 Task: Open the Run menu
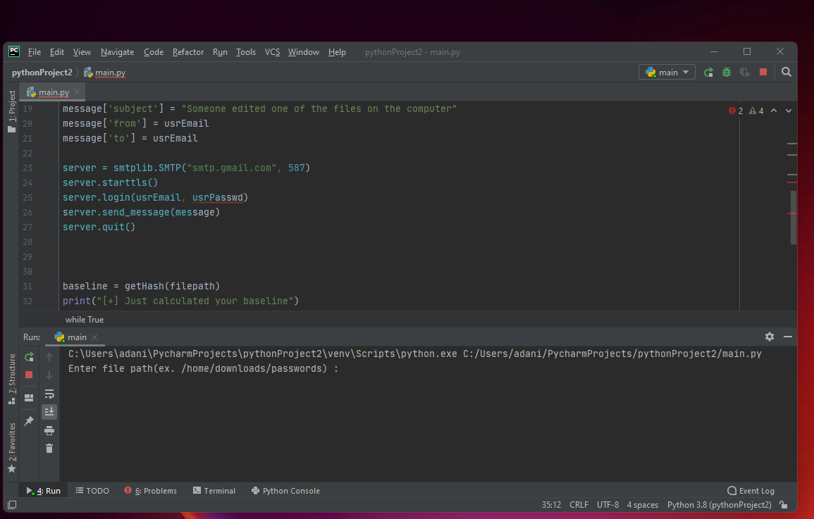pos(219,51)
